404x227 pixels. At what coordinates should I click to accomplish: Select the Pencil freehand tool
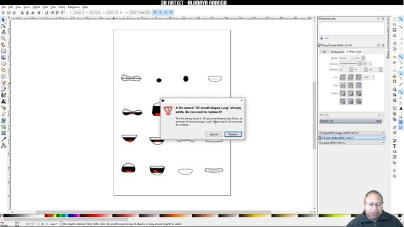3,83
